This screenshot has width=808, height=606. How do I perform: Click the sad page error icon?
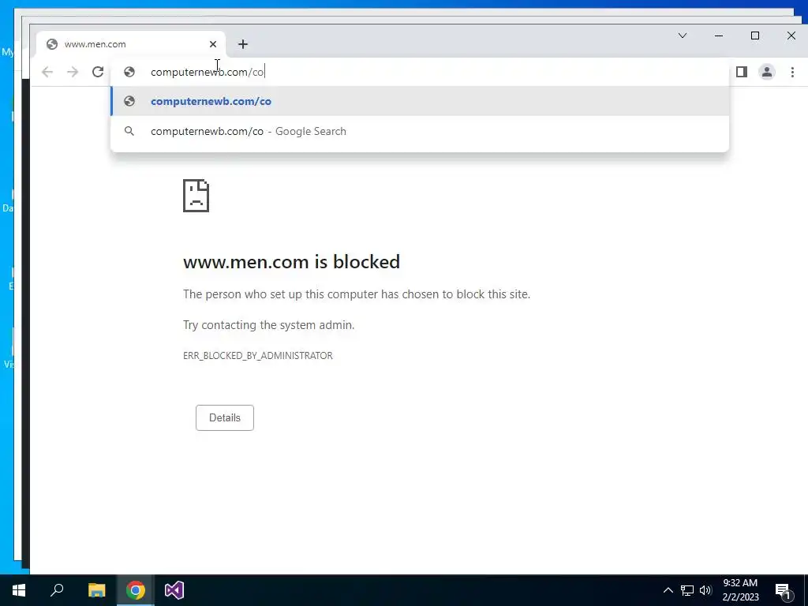click(x=196, y=196)
